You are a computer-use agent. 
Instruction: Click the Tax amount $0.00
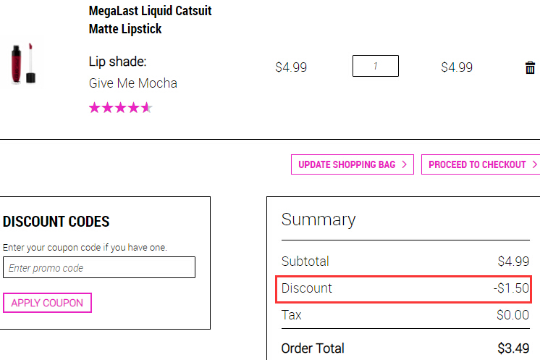tap(512, 315)
